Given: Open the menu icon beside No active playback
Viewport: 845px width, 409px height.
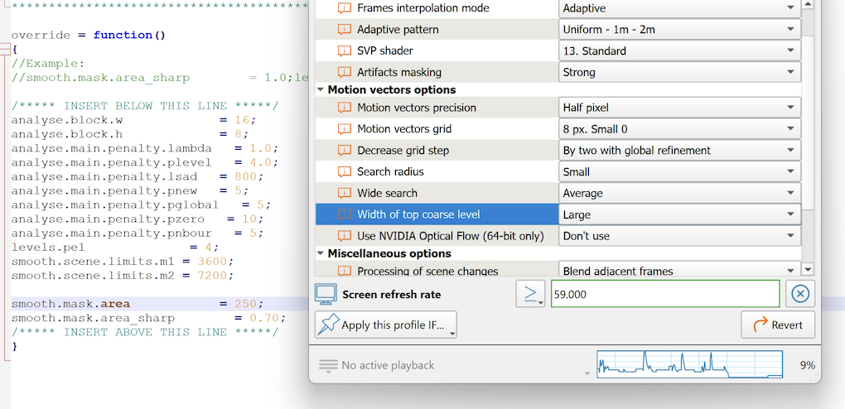Looking at the screenshot, I should pos(329,365).
